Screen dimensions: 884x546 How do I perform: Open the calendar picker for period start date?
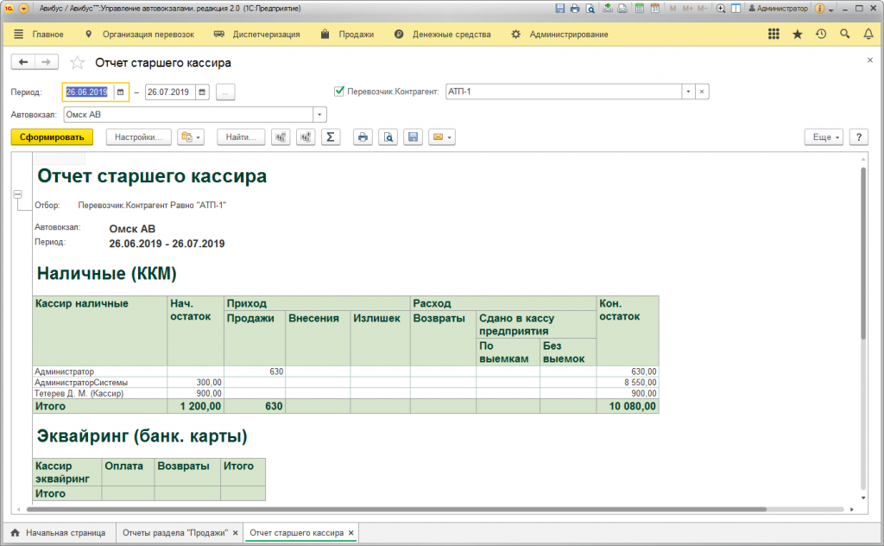(x=121, y=92)
